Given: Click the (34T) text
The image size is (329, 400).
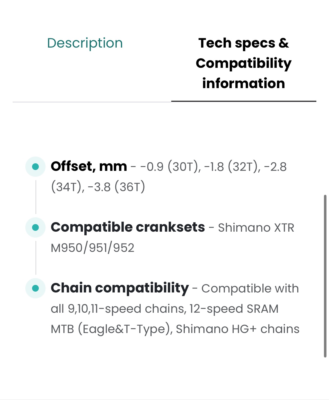Looking at the screenshot, I should coord(67,187).
